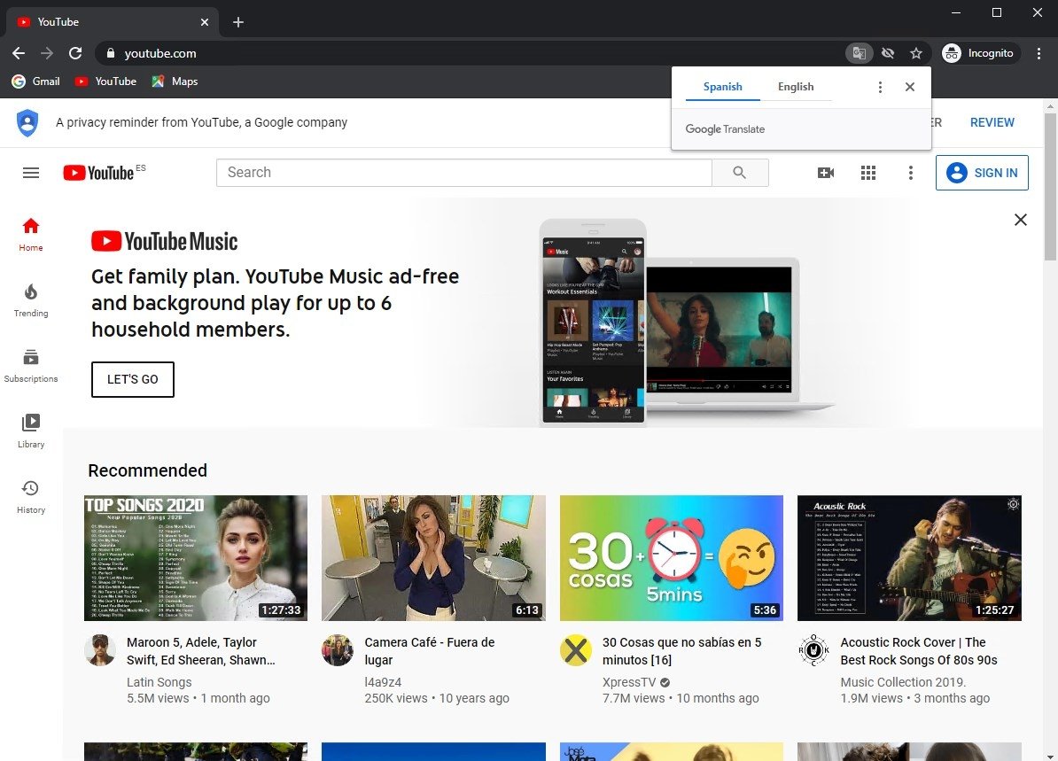Open the Latin Songs channel name
Image resolution: width=1058 pixels, height=761 pixels.
coord(159,682)
